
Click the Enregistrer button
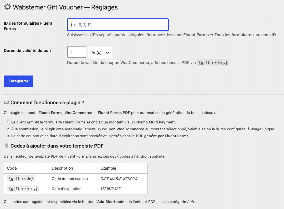18,81
